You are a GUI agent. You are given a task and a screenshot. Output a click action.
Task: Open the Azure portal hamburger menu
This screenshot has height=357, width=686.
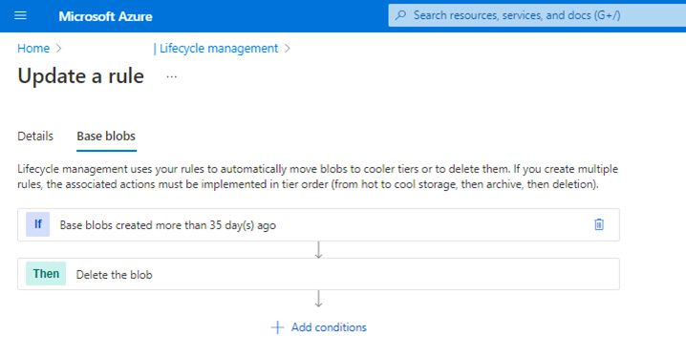[21, 15]
